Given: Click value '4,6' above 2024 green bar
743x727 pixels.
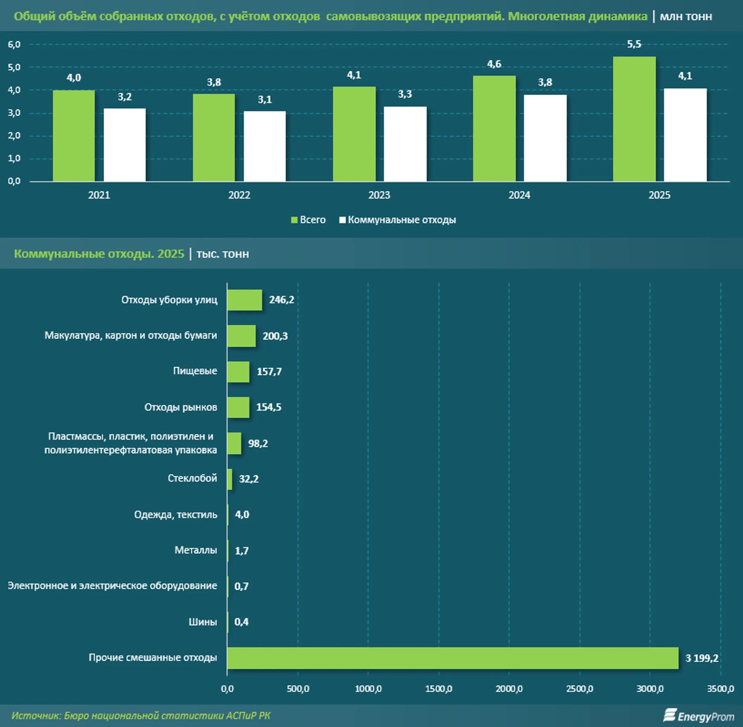Looking at the screenshot, I should point(494,64).
